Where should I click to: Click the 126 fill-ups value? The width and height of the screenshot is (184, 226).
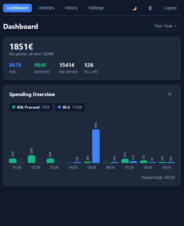pos(89,65)
